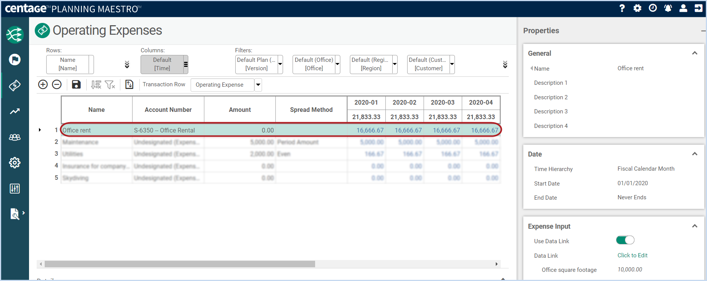Image resolution: width=707 pixels, height=281 pixels.
Task: Open the people group sidebar icon
Action: (x=15, y=137)
